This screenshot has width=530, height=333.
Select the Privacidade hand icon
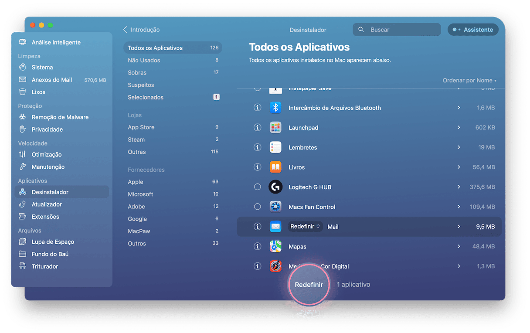pyautogui.click(x=23, y=129)
